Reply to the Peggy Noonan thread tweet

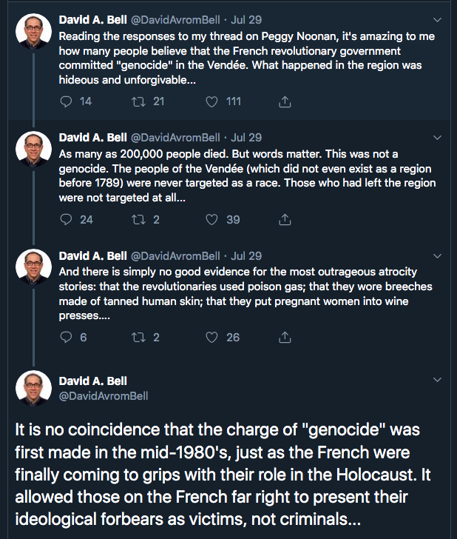click(x=66, y=101)
